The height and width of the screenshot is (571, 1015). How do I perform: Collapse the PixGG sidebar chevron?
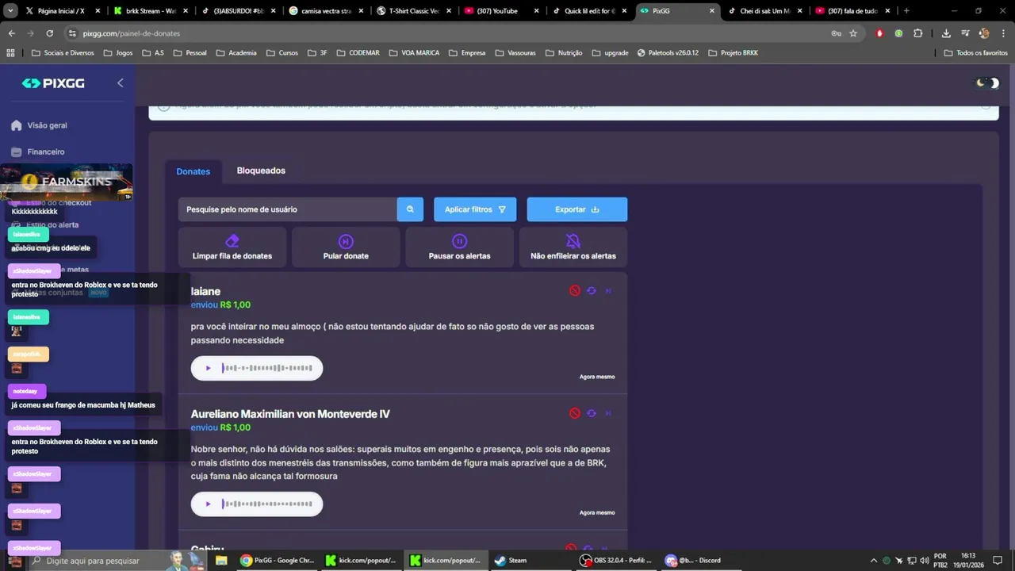point(121,82)
